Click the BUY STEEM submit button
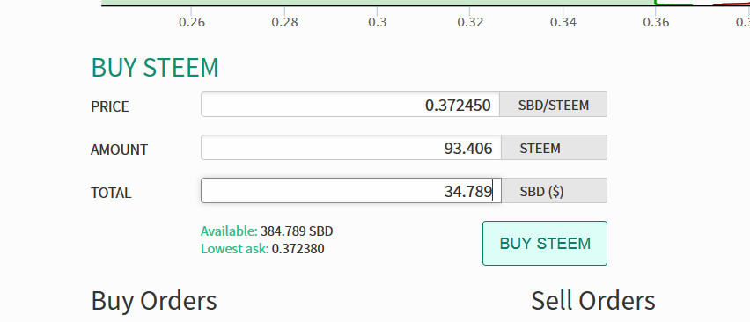Image resolution: width=750 pixels, height=322 pixels. point(545,243)
